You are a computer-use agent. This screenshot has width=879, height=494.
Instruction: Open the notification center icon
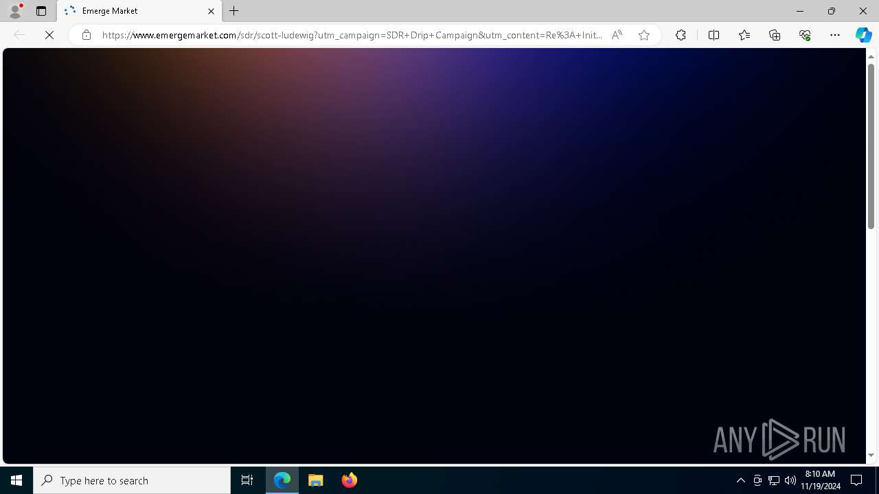[x=856, y=480]
